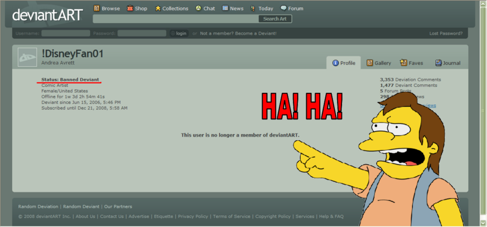
Task: Click the 'Female/United States' text
Action: pyautogui.click(x=65, y=91)
